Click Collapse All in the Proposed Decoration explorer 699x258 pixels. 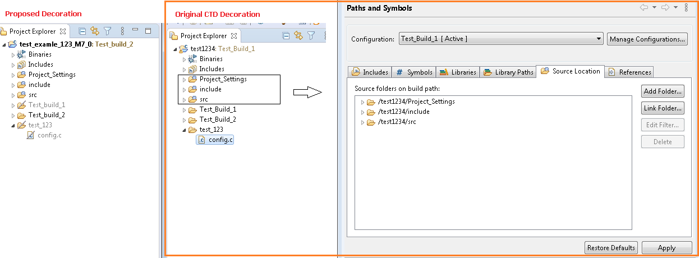82,31
